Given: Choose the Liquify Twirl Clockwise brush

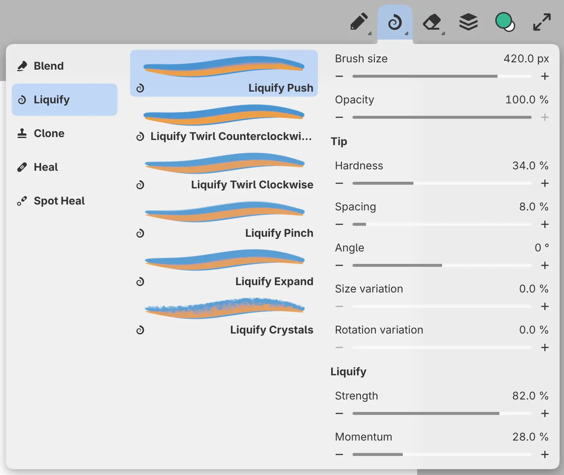Looking at the screenshot, I should tap(224, 170).
